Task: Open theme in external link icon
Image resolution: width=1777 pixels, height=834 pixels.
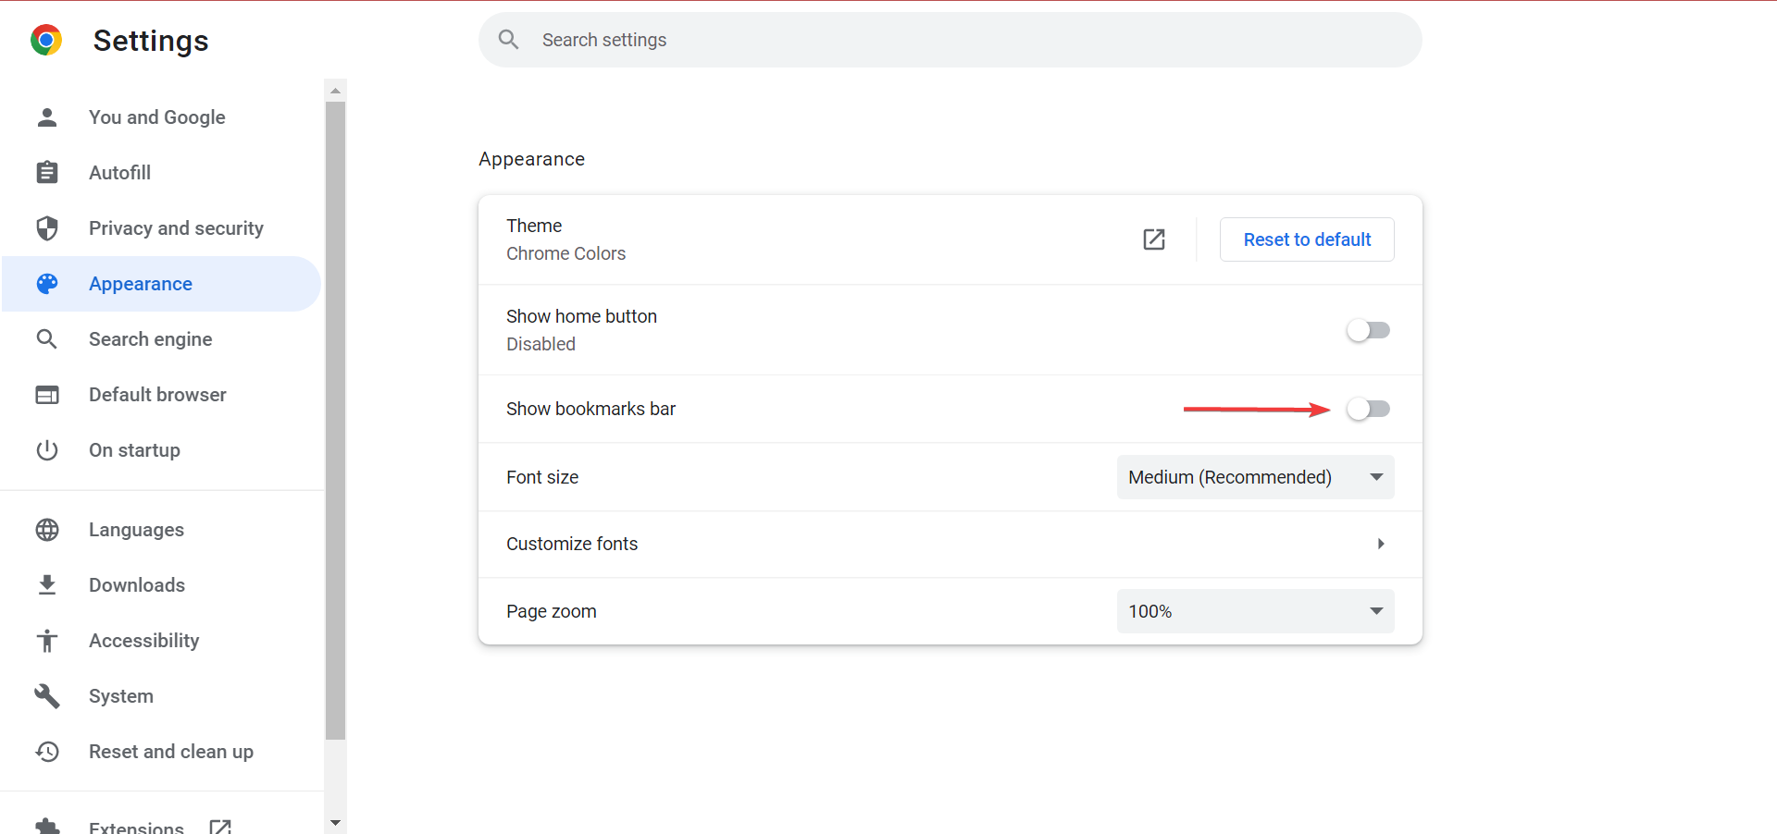Action: 1153,239
